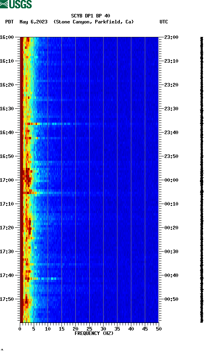Click the 17:10 PDT time label

coord(7,204)
